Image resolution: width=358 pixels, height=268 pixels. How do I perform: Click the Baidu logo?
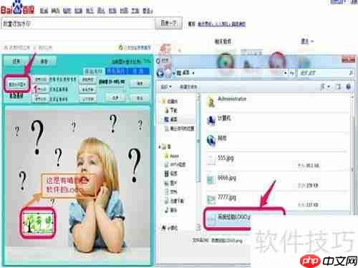(x=17, y=8)
